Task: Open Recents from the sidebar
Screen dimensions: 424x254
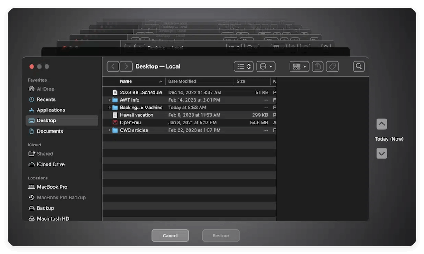Action: point(46,99)
